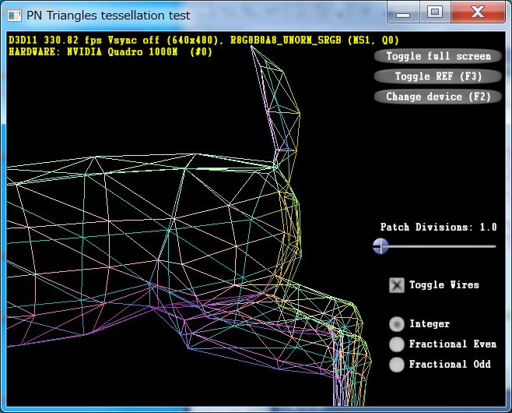Switch renderer with Toggle REF (F3)
Viewport: 512px width, 413px height.
point(438,76)
